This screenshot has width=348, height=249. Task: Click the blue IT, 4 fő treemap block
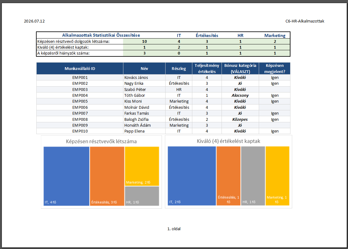pyautogui.click(x=66, y=176)
